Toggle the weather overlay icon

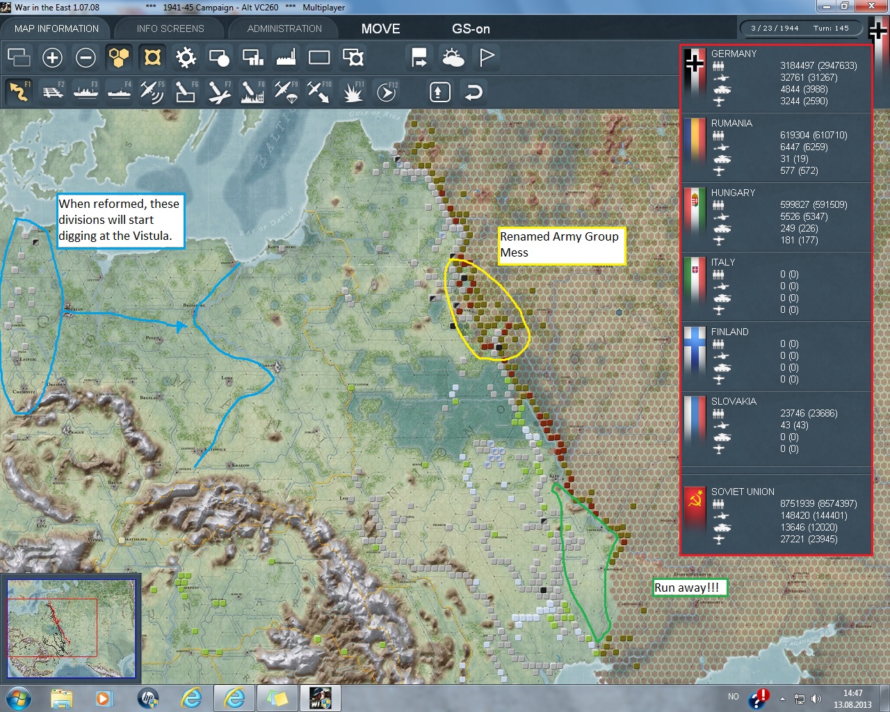click(x=453, y=58)
